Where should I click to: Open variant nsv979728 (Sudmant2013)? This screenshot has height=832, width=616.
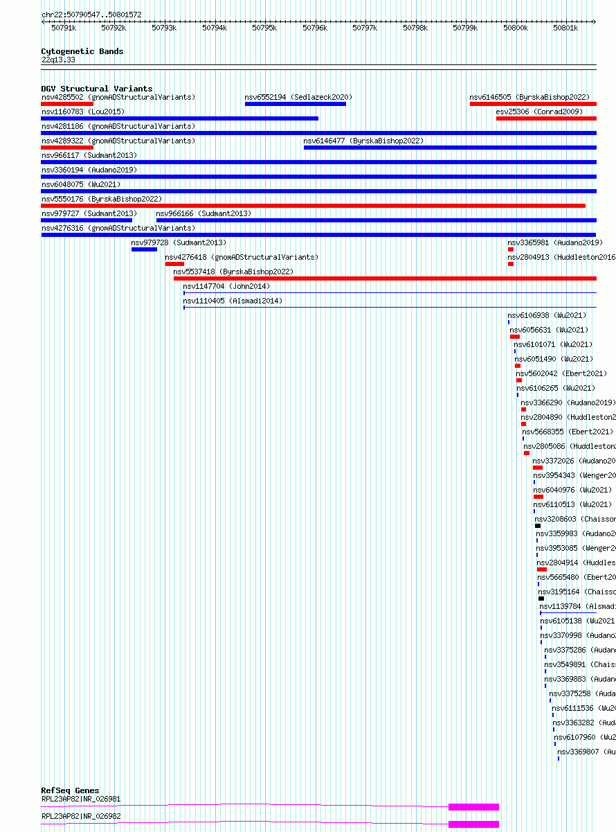pos(179,242)
